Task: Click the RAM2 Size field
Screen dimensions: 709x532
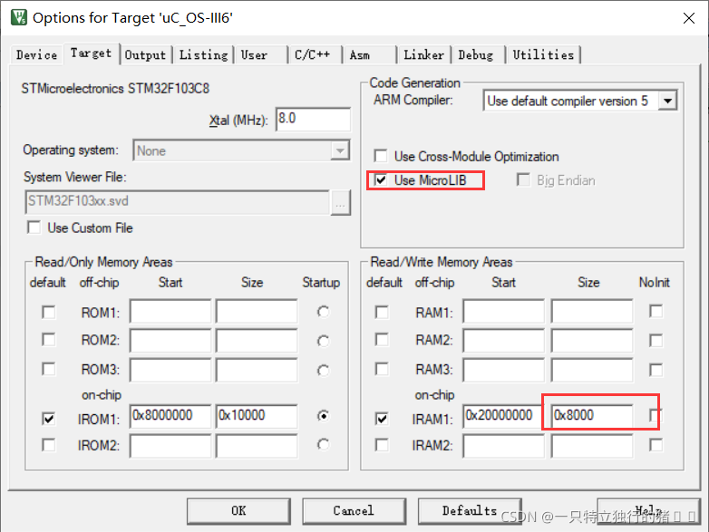Action: tap(591, 341)
